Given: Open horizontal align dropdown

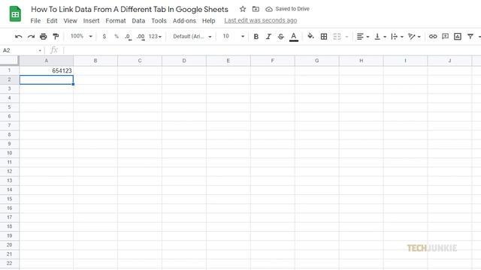Looking at the screenshot, I should (363, 37).
